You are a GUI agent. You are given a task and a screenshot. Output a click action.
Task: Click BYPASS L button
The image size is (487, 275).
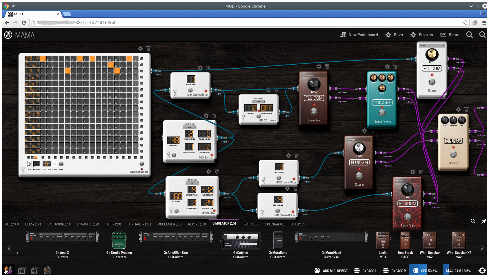(x=365, y=271)
